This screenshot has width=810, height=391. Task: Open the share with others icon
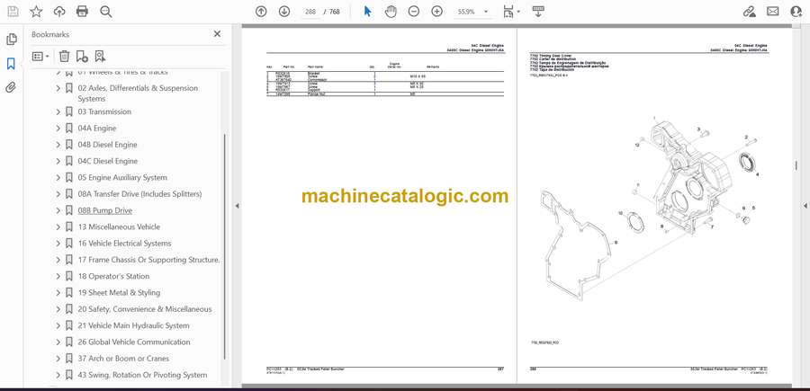796,12
